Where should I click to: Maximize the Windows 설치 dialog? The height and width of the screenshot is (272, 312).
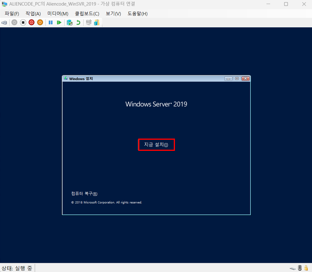(237, 78)
